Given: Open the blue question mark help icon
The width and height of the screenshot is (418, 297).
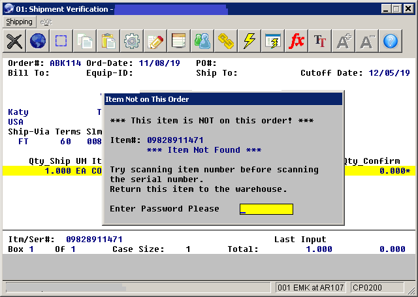Looking at the screenshot, I should point(390,41).
